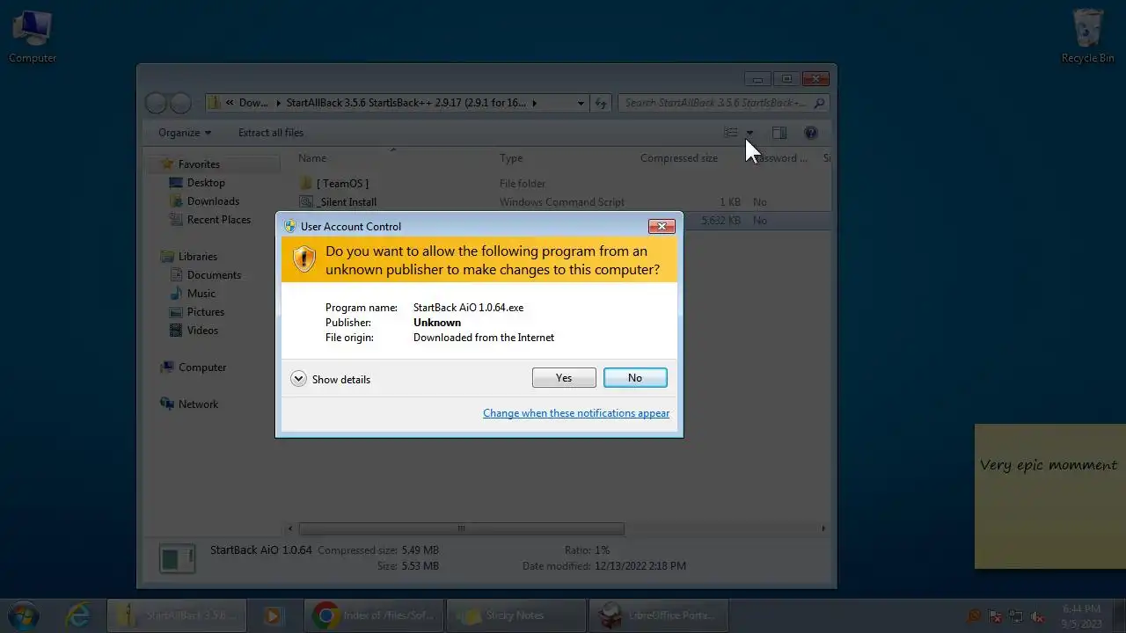Open address bar history dropdown arrow
This screenshot has height=633, width=1126.
(x=581, y=103)
